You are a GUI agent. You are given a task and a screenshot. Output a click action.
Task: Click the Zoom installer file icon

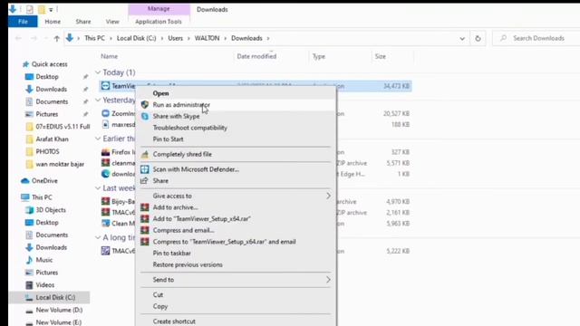tap(105, 113)
